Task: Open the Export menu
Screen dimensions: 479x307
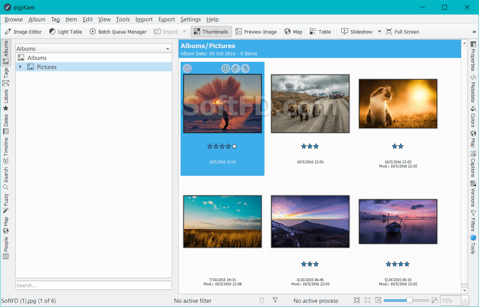Action: pyautogui.click(x=167, y=19)
